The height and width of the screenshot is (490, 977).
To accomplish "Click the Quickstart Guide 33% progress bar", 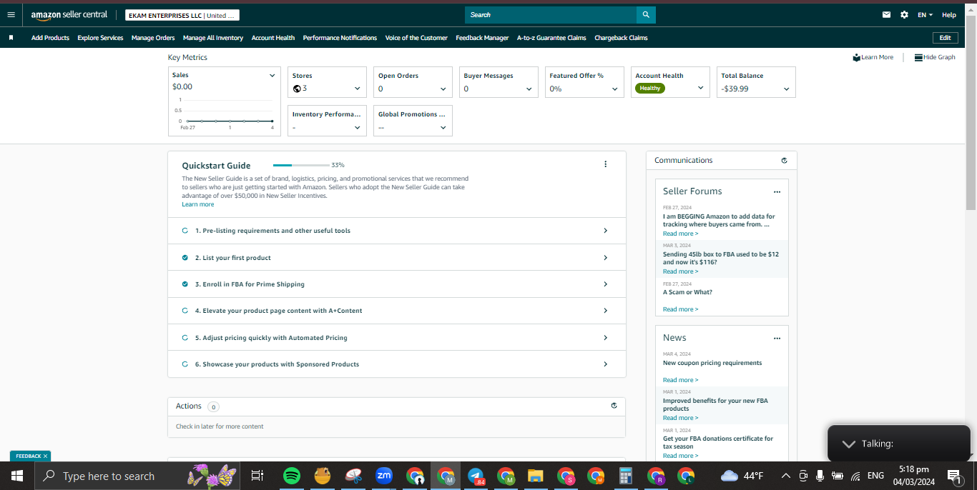I will coord(301,165).
